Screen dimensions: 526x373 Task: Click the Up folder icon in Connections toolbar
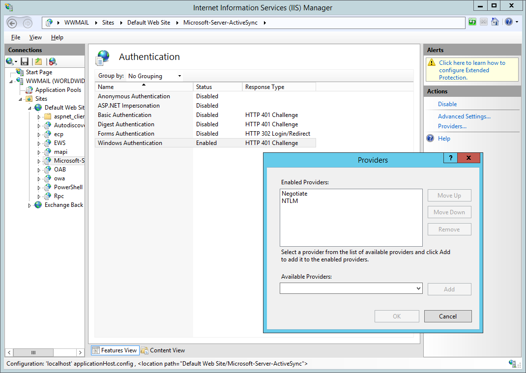(38, 61)
